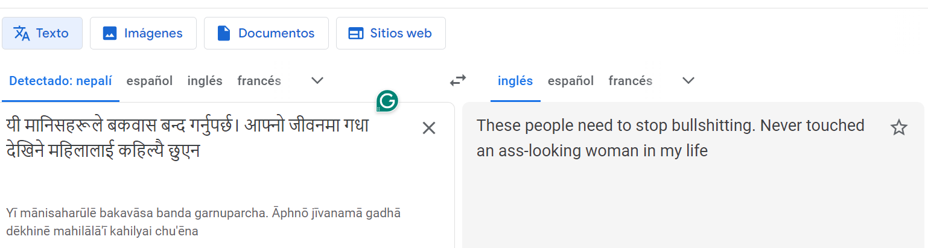
Task: Switch target language to francés
Action: (x=631, y=81)
